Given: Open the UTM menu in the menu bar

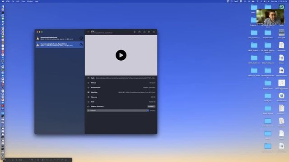Looking at the screenshot, I should pyautogui.click(x=8, y=1).
